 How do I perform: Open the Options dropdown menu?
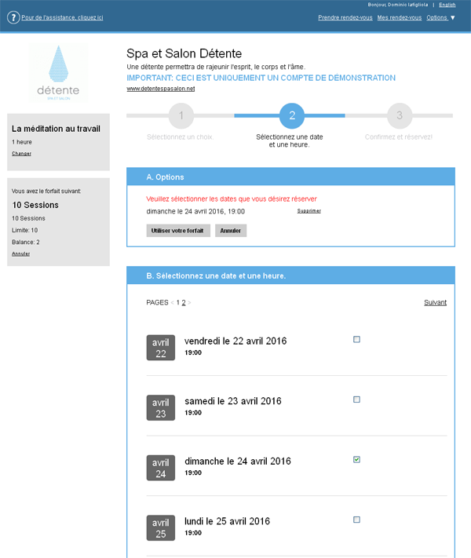[440, 17]
